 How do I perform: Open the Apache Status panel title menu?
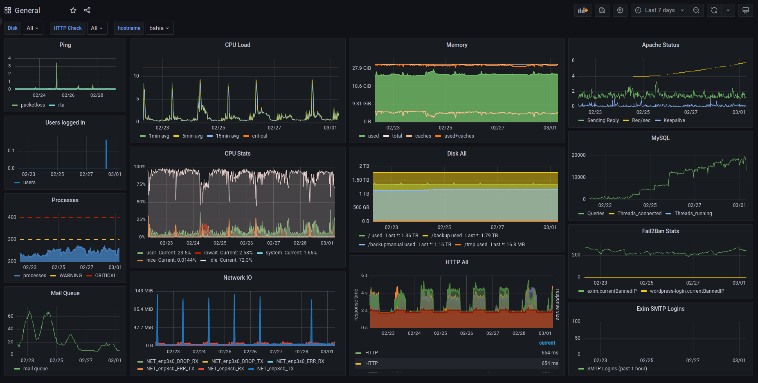[661, 45]
